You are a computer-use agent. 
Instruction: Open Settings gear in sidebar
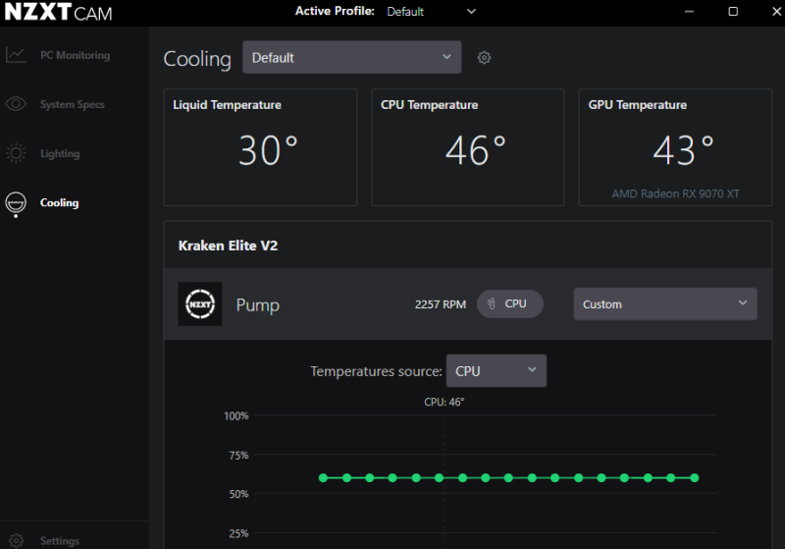point(16,540)
